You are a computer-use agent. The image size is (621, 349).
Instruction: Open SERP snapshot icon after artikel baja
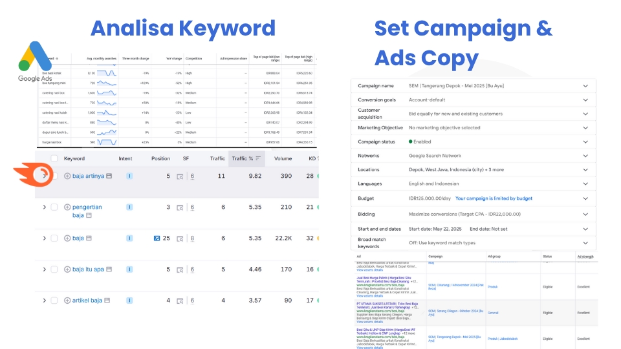pyautogui.click(x=107, y=301)
